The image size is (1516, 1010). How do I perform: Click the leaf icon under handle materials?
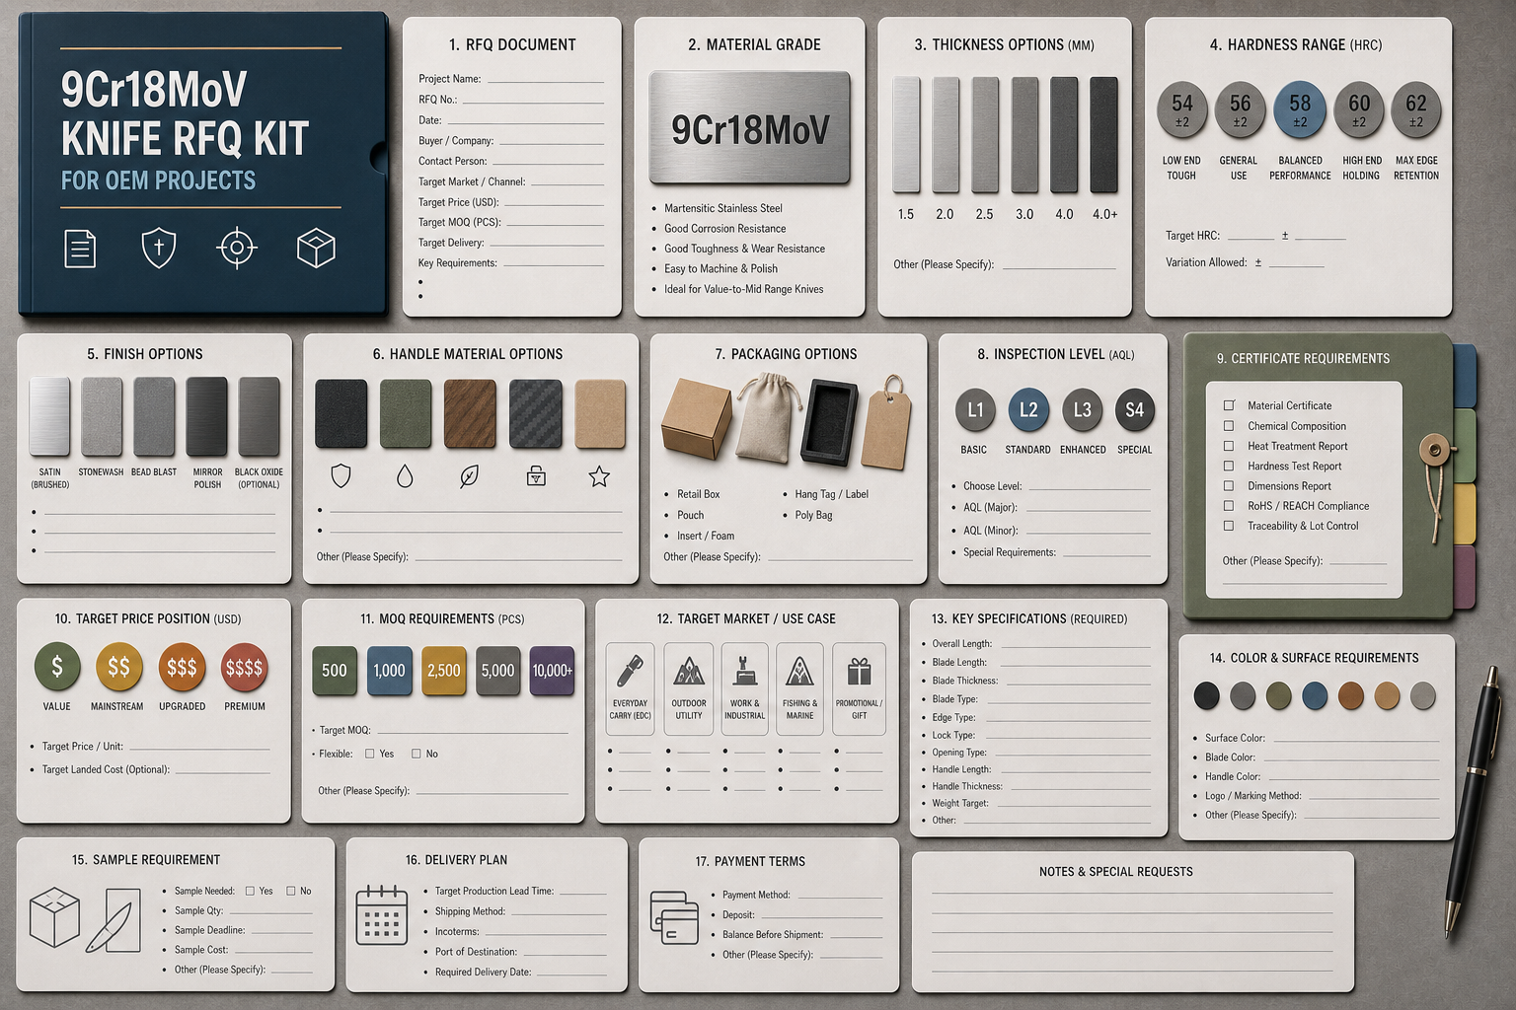[x=470, y=476]
